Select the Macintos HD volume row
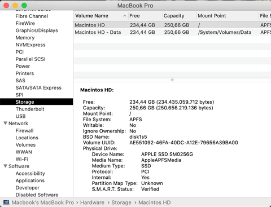 pyautogui.click(x=172, y=25)
